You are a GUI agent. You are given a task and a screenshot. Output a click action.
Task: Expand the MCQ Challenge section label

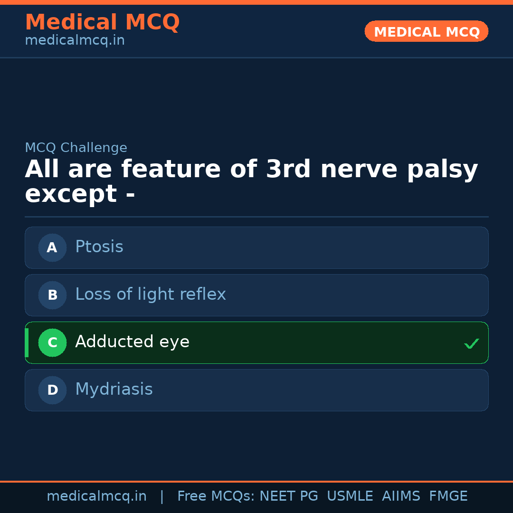pos(76,148)
